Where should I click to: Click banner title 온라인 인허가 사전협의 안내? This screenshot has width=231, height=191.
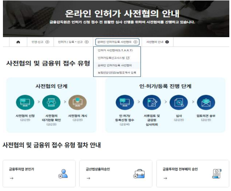coord(122,13)
